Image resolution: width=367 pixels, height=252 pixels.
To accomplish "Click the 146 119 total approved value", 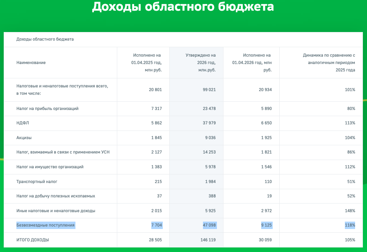I will pyautogui.click(x=208, y=240).
